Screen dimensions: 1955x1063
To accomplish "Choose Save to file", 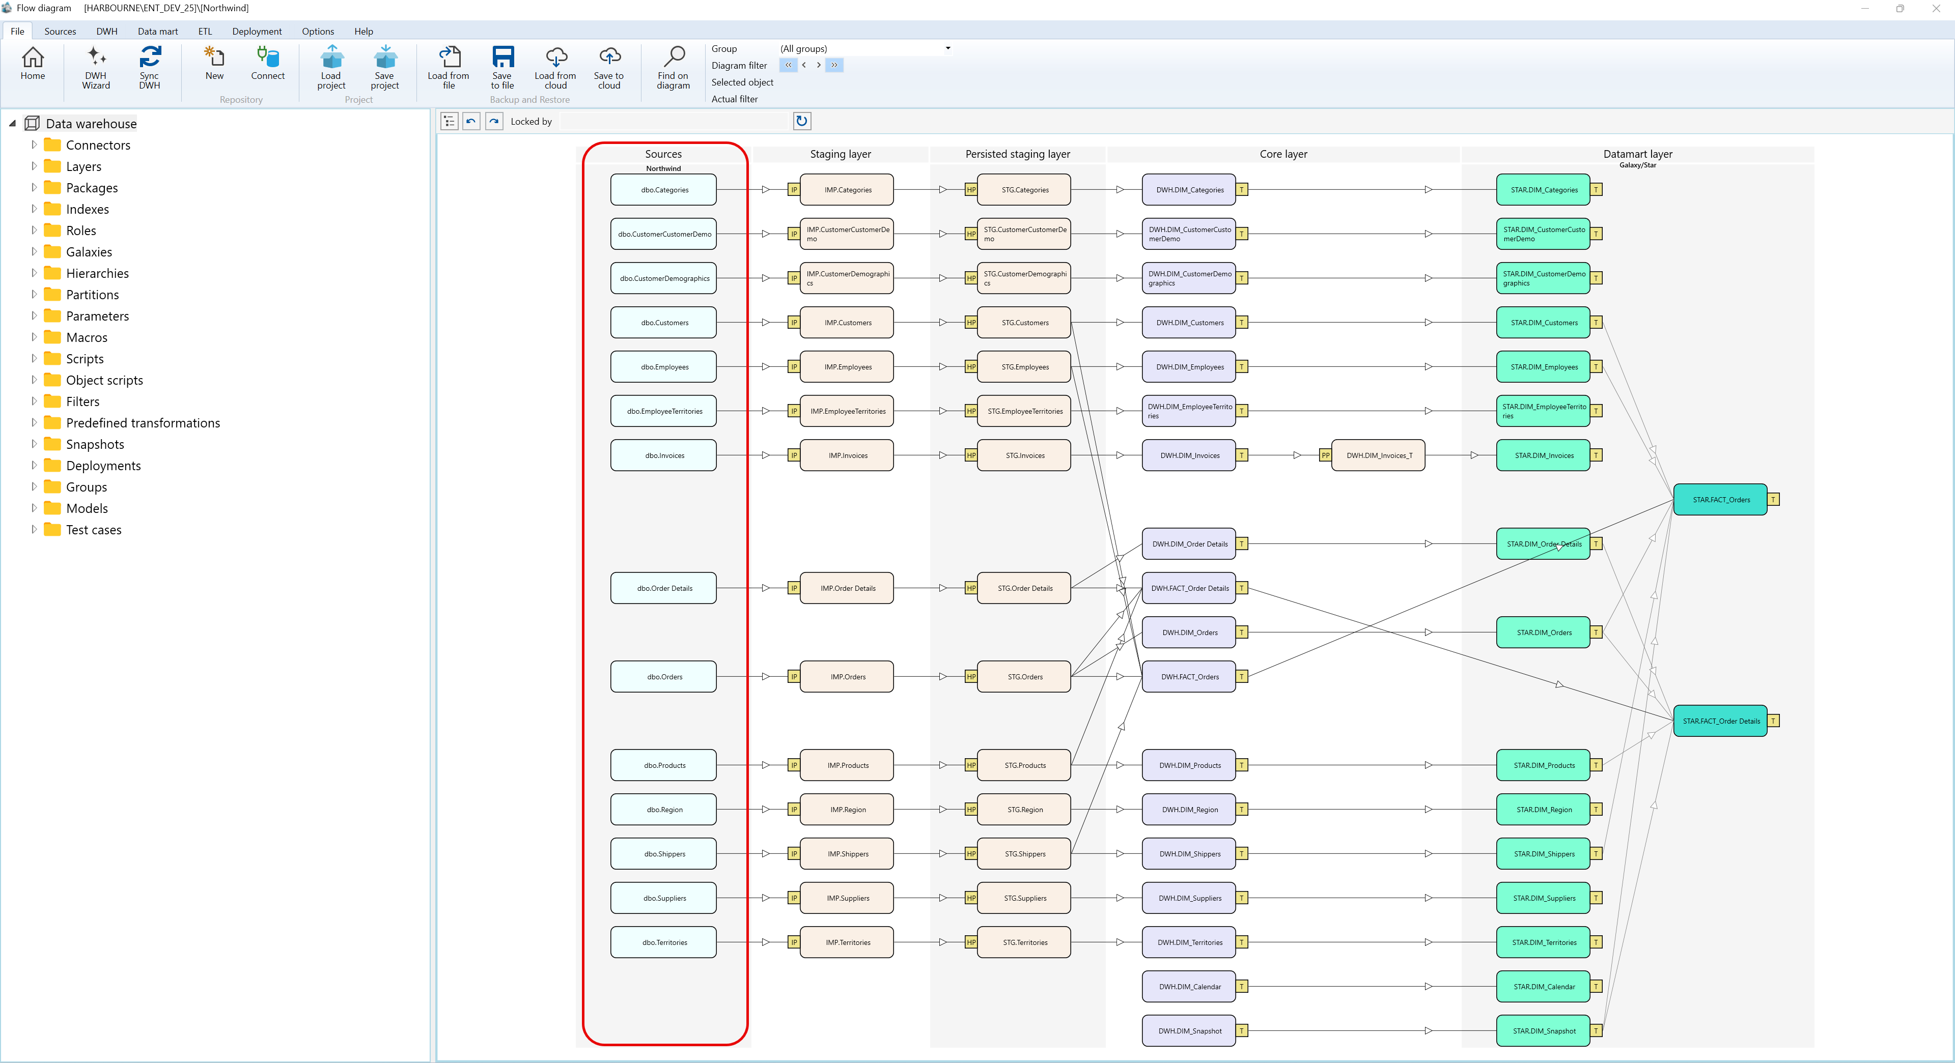I will [502, 68].
